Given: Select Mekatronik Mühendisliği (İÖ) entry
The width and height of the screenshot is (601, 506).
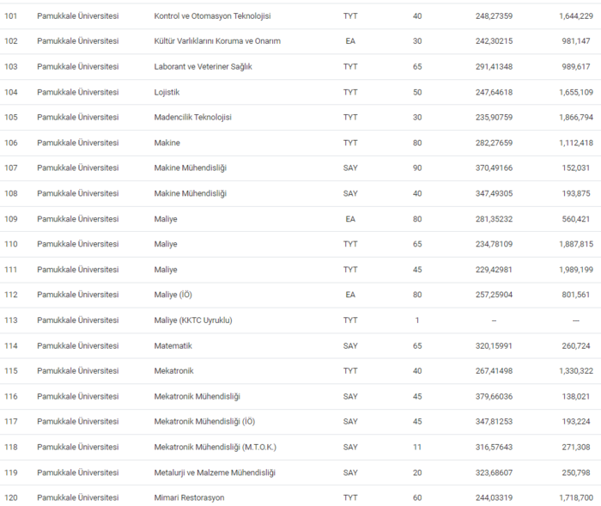Looking at the screenshot, I should click(x=204, y=422).
